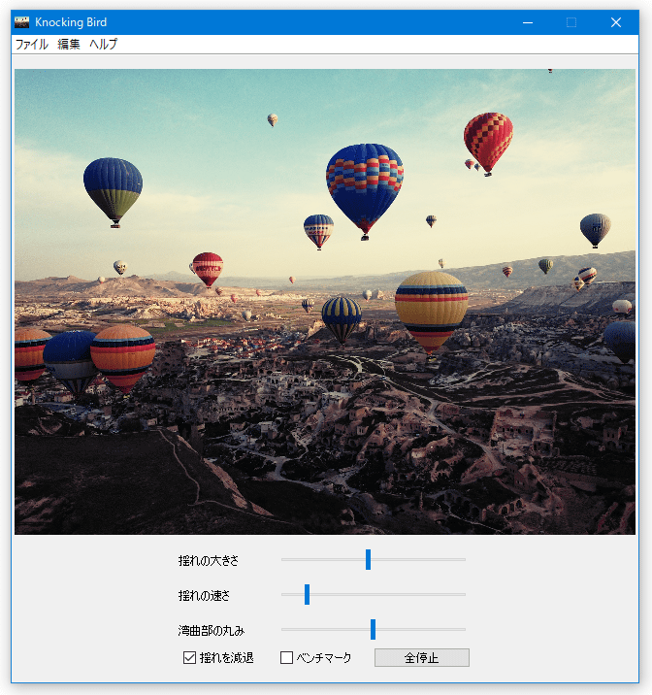Open the ヘルプ menu
Image resolution: width=652 pixels, height=695 pixels.
pos(103,45)
